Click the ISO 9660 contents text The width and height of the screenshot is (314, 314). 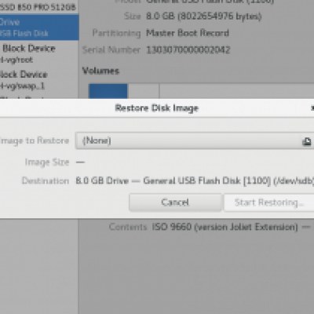point(225,227)
